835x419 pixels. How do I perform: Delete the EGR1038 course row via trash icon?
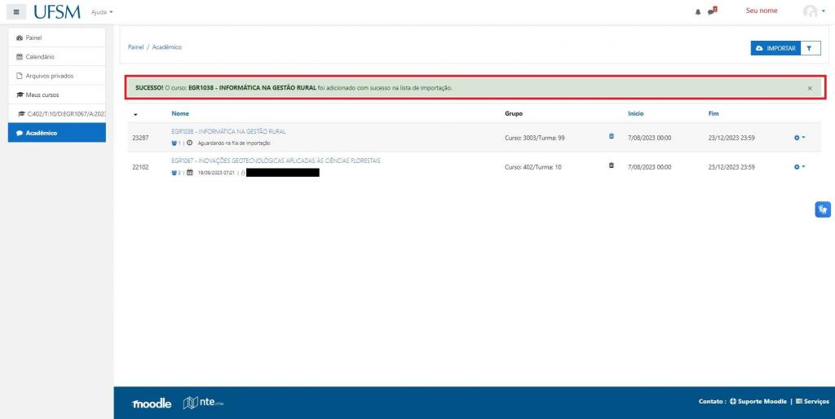coord(612,137)
